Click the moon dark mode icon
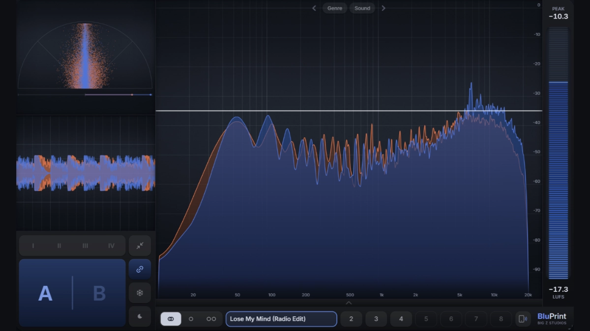 tap(140, 316)
